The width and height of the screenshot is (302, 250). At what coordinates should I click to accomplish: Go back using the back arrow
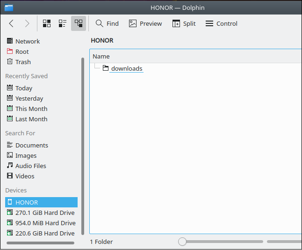coord(11,23)
